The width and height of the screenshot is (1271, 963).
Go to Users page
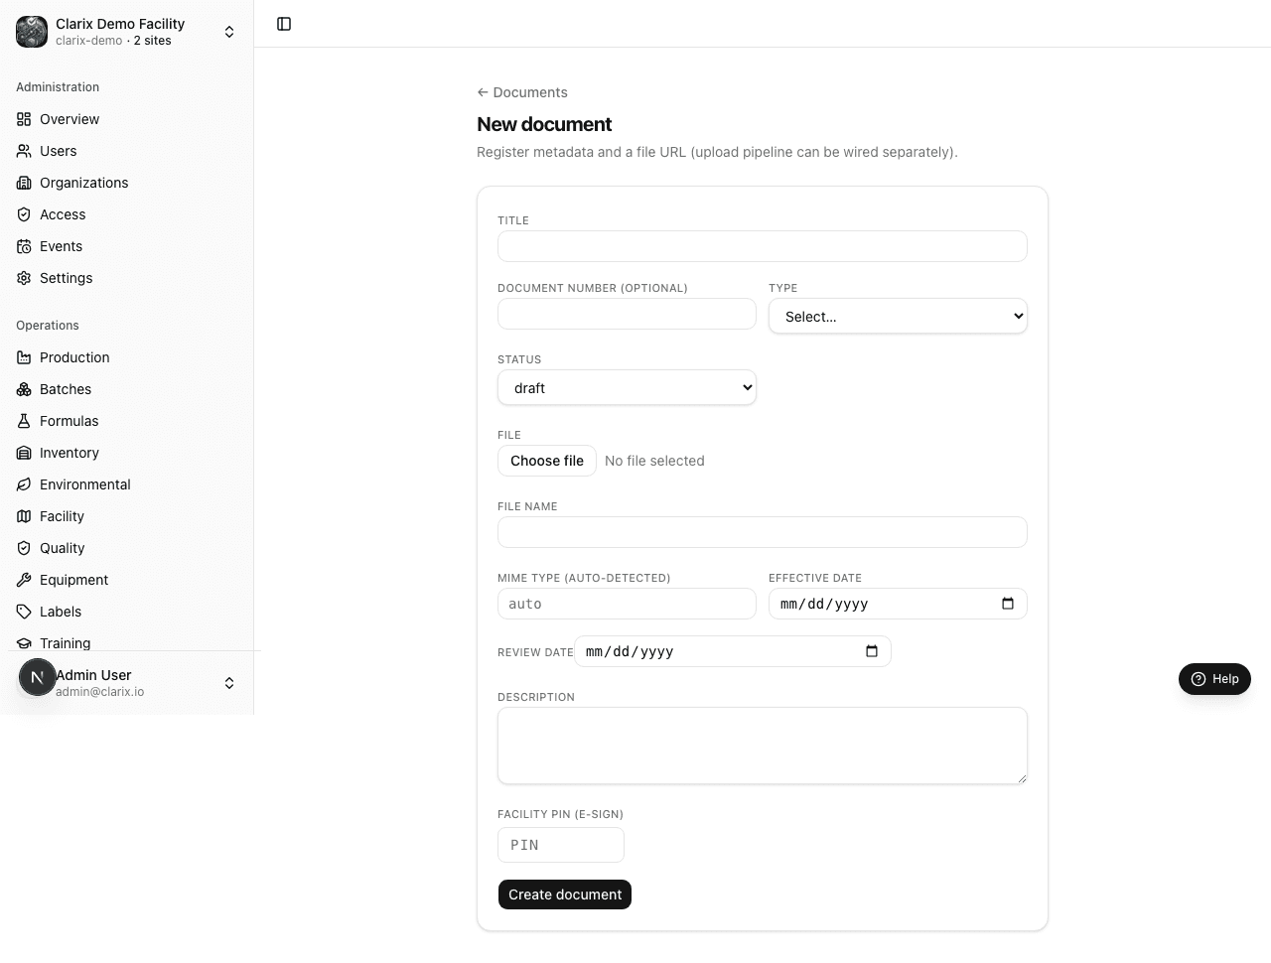127,151
